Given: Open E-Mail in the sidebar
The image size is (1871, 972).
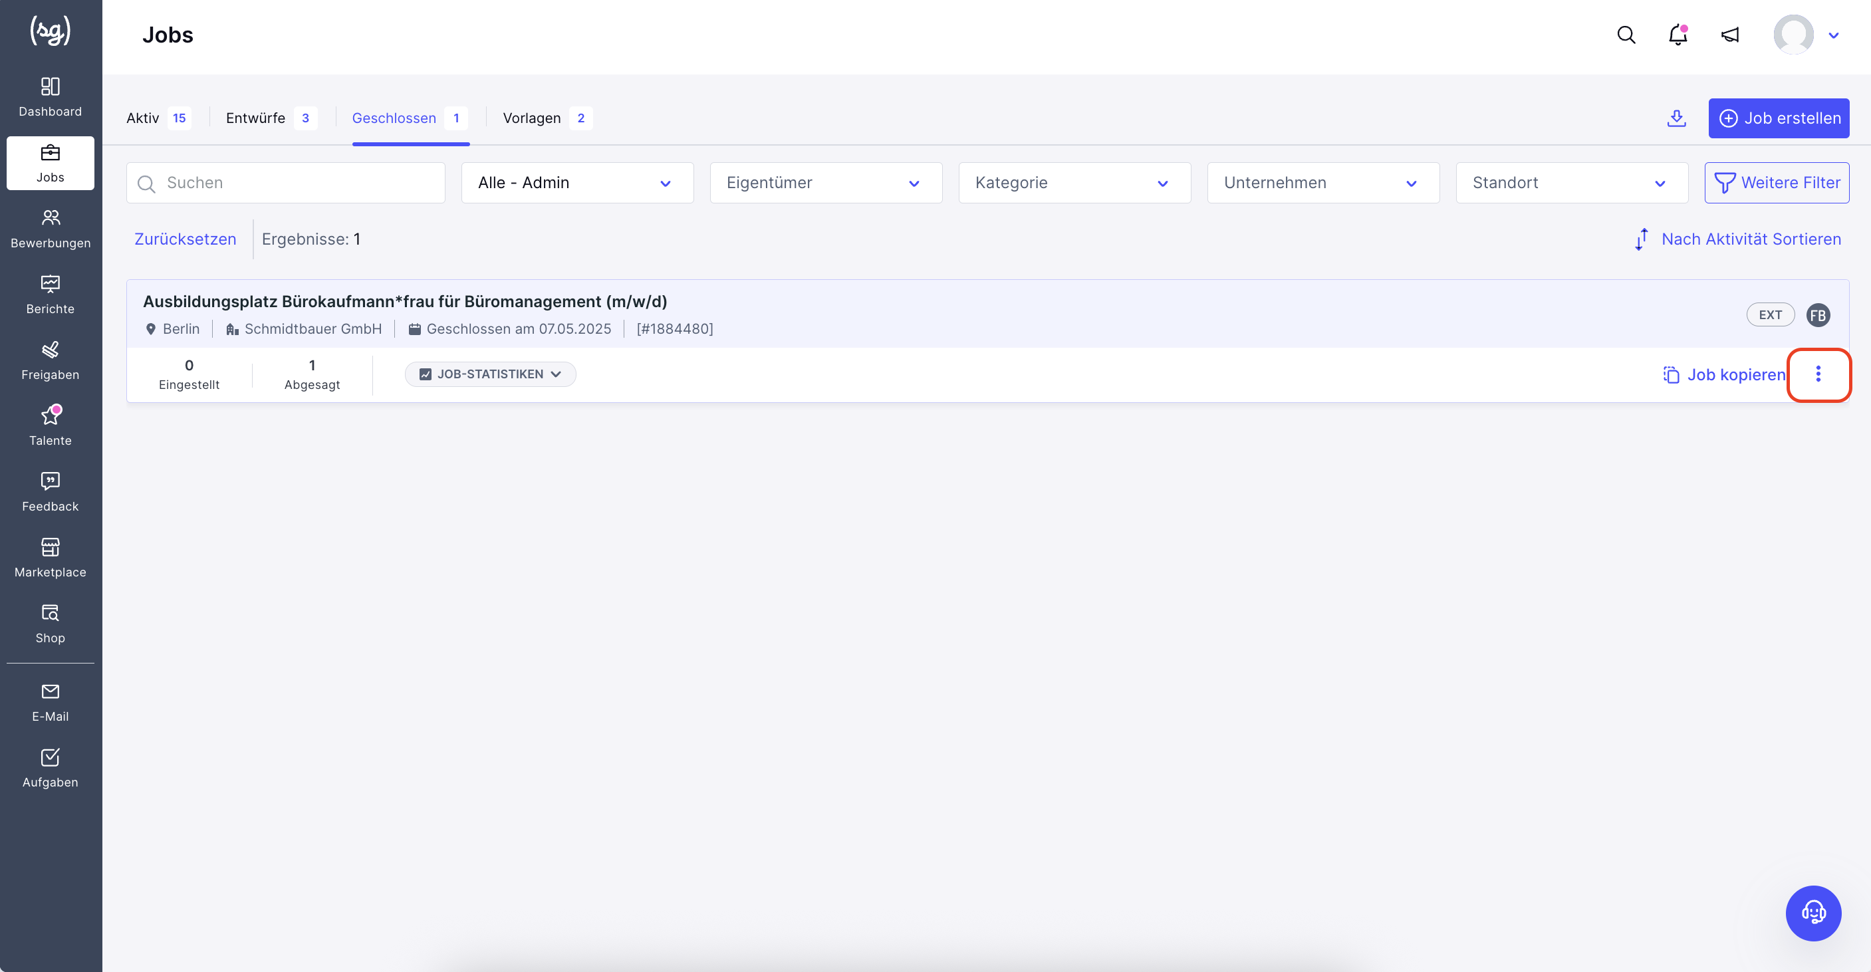Looking at the screenshot, I should tap(50, 702).
